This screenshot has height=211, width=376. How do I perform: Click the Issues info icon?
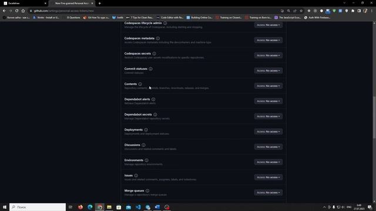point(136,176)
